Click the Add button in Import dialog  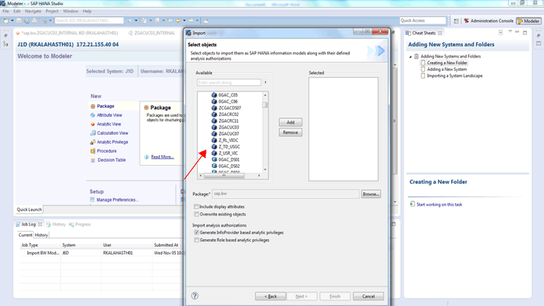coord(291,122)
